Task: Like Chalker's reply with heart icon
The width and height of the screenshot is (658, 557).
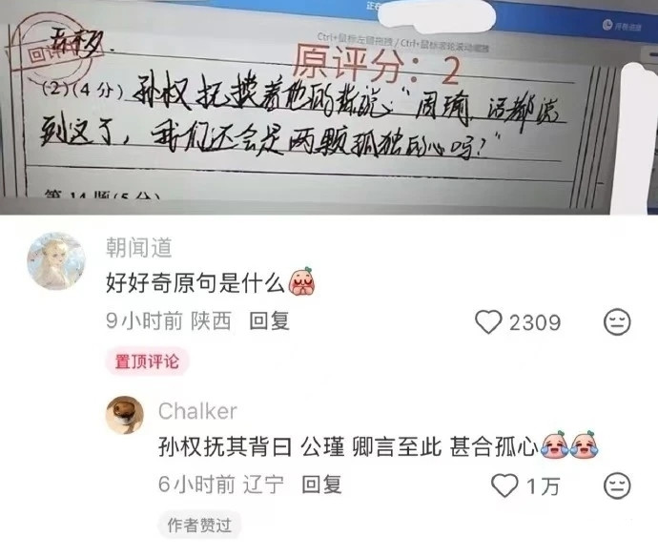Action: [x=504, y=485]
